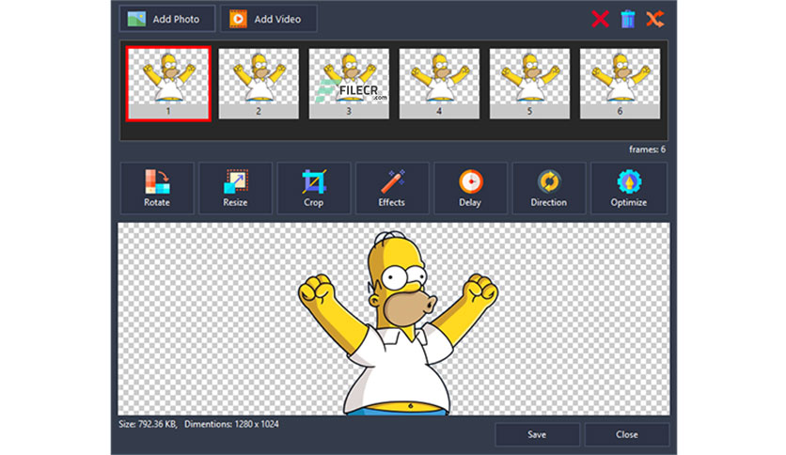Select frame thumbnail 4
Screen dimensions: 786x455
tap(439, 84)
